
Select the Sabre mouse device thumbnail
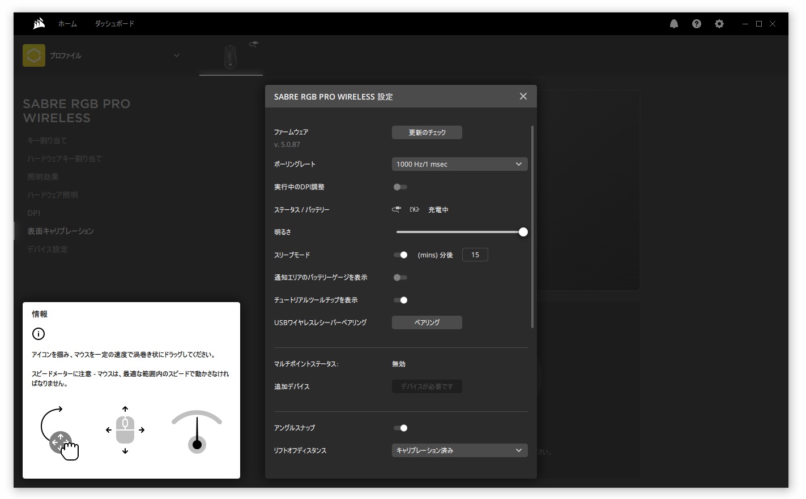coord(231,57)
